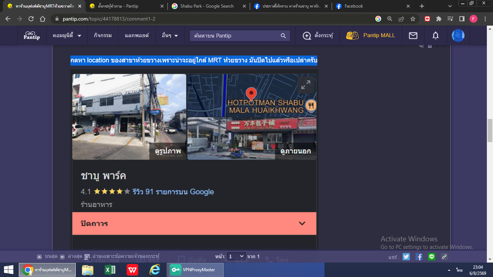Click the search magnifier in Pantip search
493x277 pixels.
pos(283,36)
